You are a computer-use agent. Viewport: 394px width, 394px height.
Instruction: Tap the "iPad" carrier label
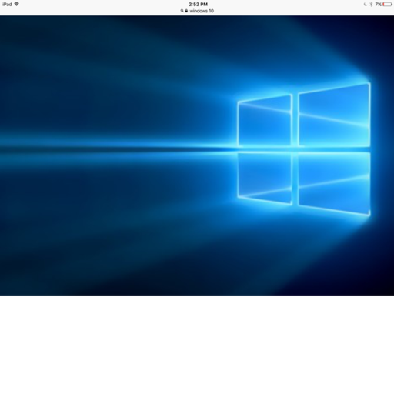pos(7,5)
